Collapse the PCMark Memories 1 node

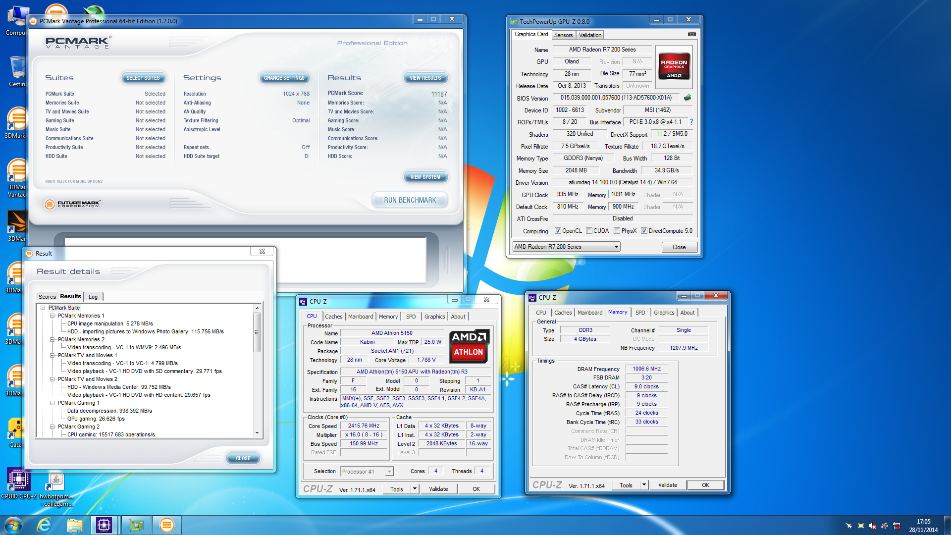coord(52,316)
